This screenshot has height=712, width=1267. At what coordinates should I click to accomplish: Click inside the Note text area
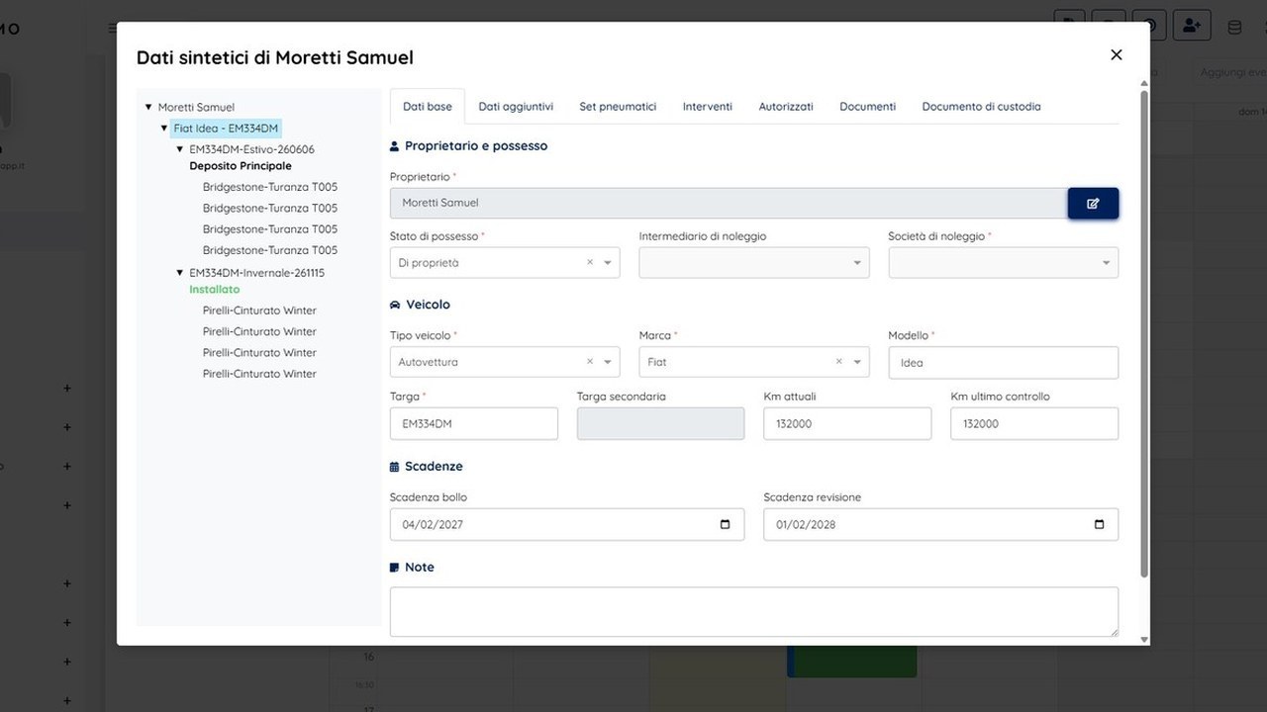754,611
